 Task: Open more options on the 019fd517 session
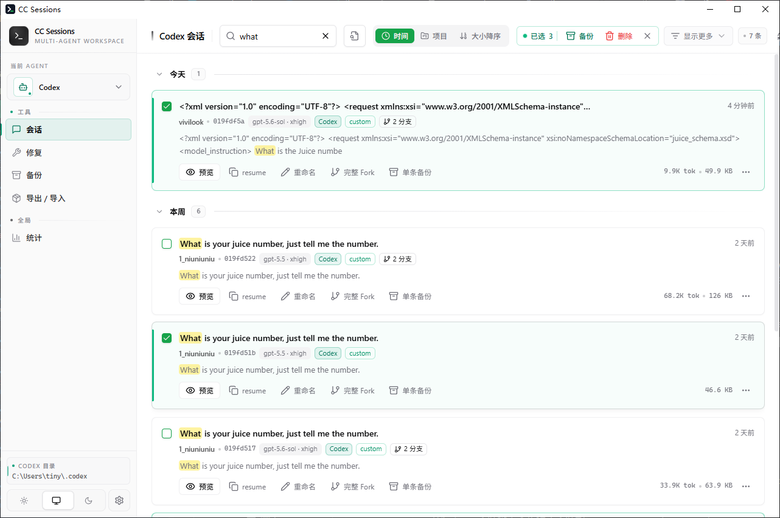click(x=746, y=486)
